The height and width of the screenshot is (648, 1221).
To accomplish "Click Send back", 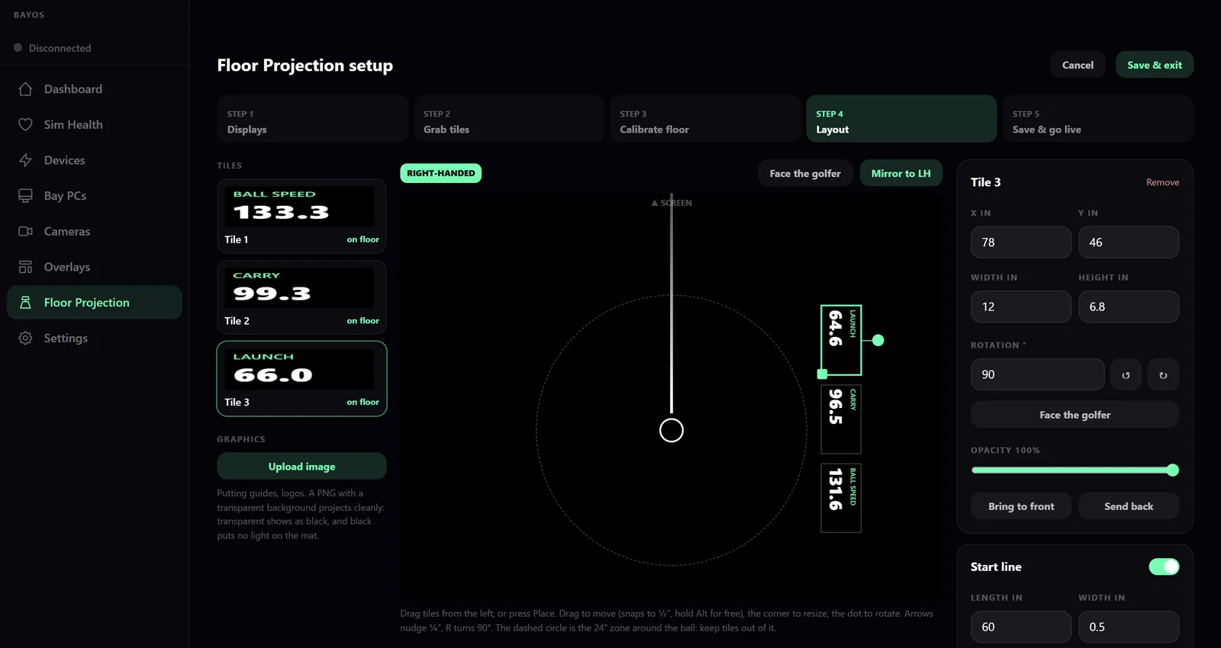I will [1129, 506].
